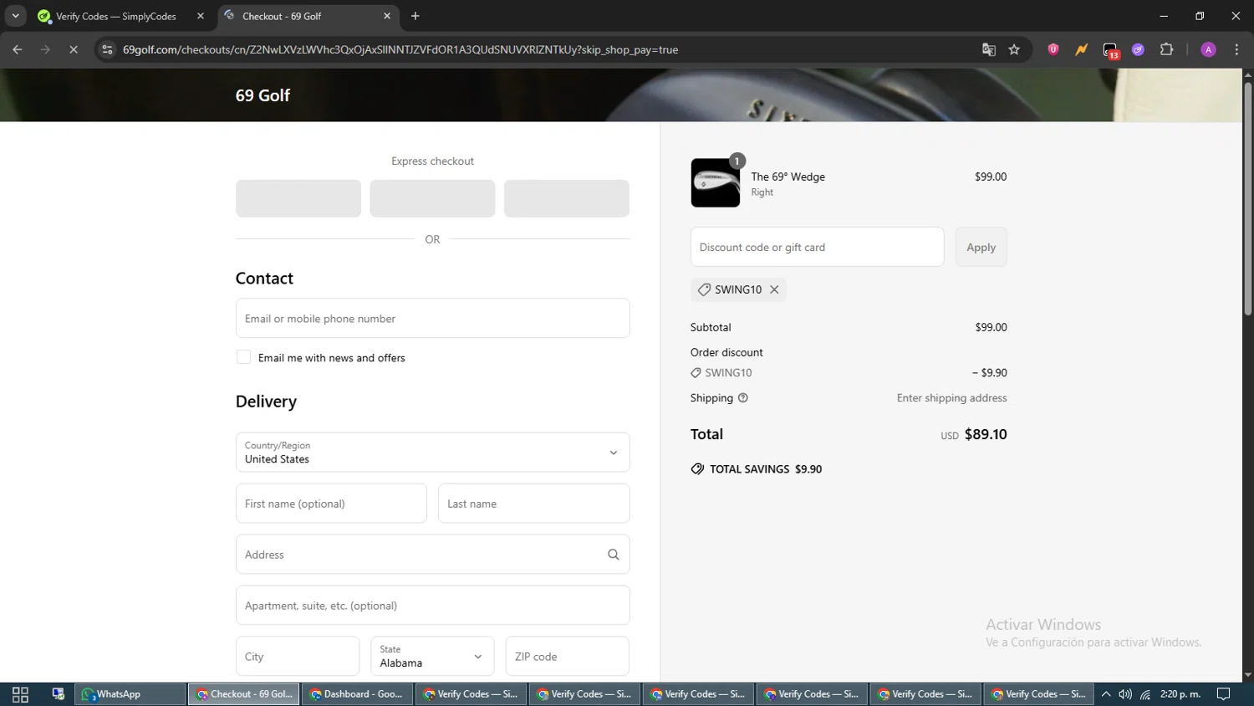Remove the SWINGING10 discount tag with X
This screenshot has width=1254, height=706.
point(774,289)
